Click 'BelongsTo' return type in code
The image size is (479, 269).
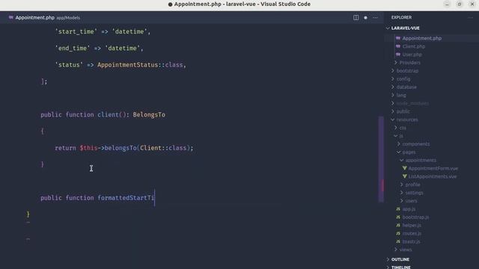(149, 114)
